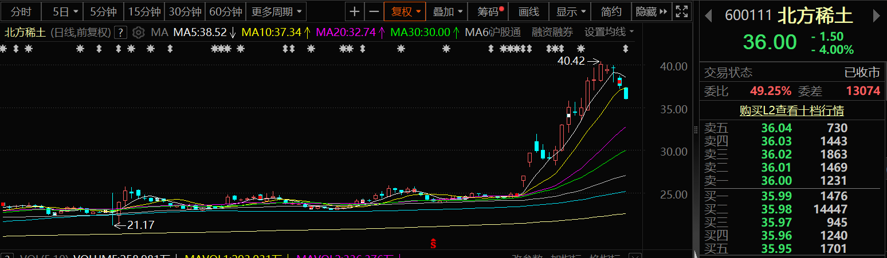Zoom out the chart with minus button

[x=374, y=11]
